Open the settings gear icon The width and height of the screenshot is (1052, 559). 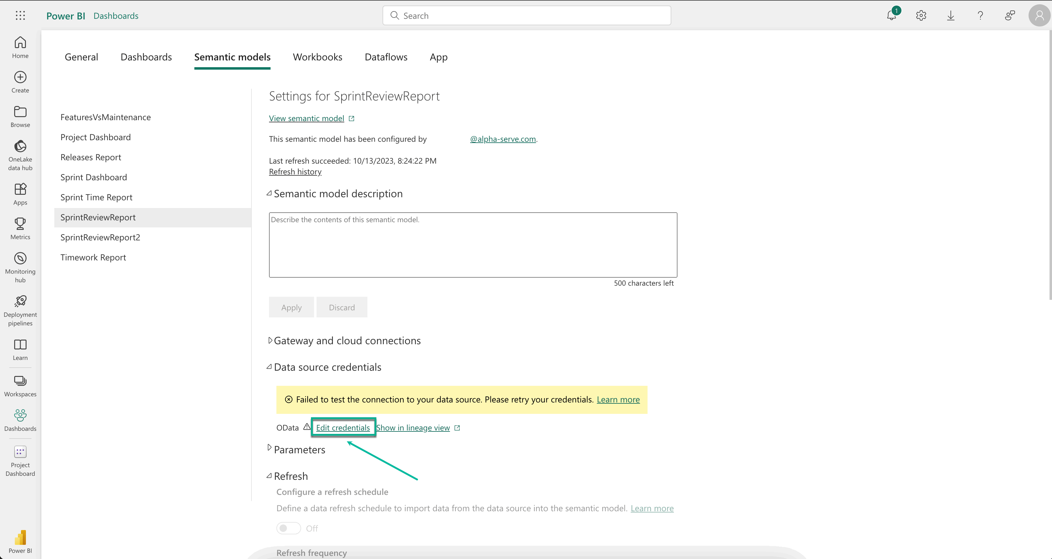(921, 15)
